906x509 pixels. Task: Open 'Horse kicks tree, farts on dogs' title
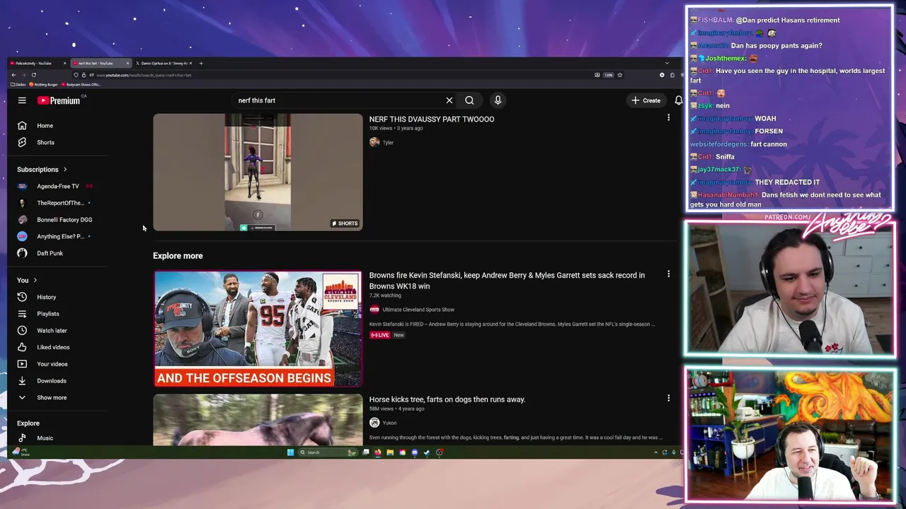(447, 399)
